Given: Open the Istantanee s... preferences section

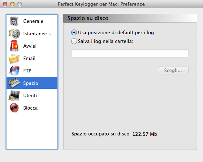Looking at the screenshot, I should [x=32, y=33].
